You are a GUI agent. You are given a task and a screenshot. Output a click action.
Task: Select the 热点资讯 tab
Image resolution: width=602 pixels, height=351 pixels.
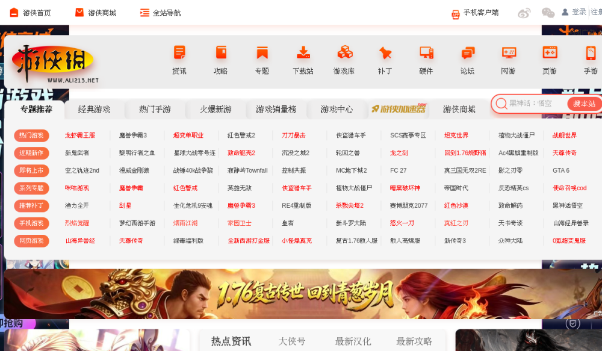click(231, 341)
